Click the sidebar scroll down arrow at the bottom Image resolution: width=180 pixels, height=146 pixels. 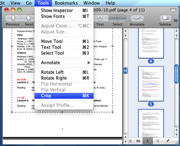[176, 135]
